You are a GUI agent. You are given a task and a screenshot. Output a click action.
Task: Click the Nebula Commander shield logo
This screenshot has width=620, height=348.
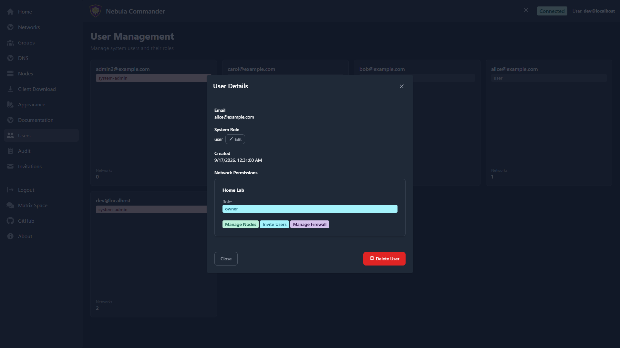tap(96, 11)
